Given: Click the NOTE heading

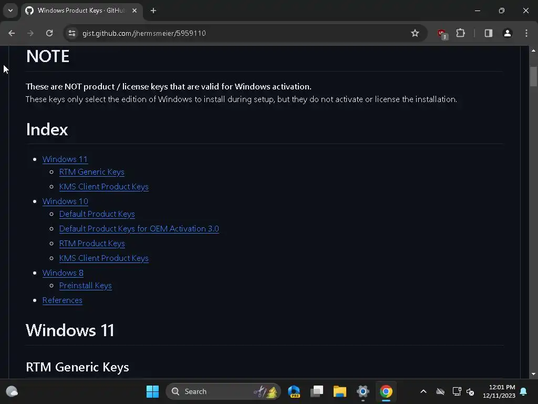Looking at the screenshot, I should [x=48, y=56].
